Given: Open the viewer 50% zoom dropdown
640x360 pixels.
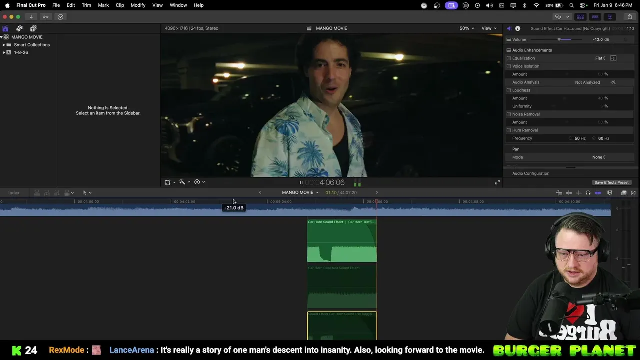Looking at the screenshot, I should tap(467, 28).
